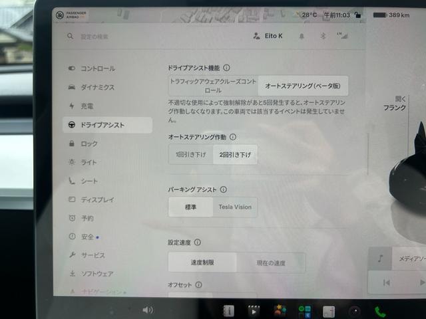Set speed mode to 現在の速度
This screenshot has height=319, width=426.
[x=271, y=263]
